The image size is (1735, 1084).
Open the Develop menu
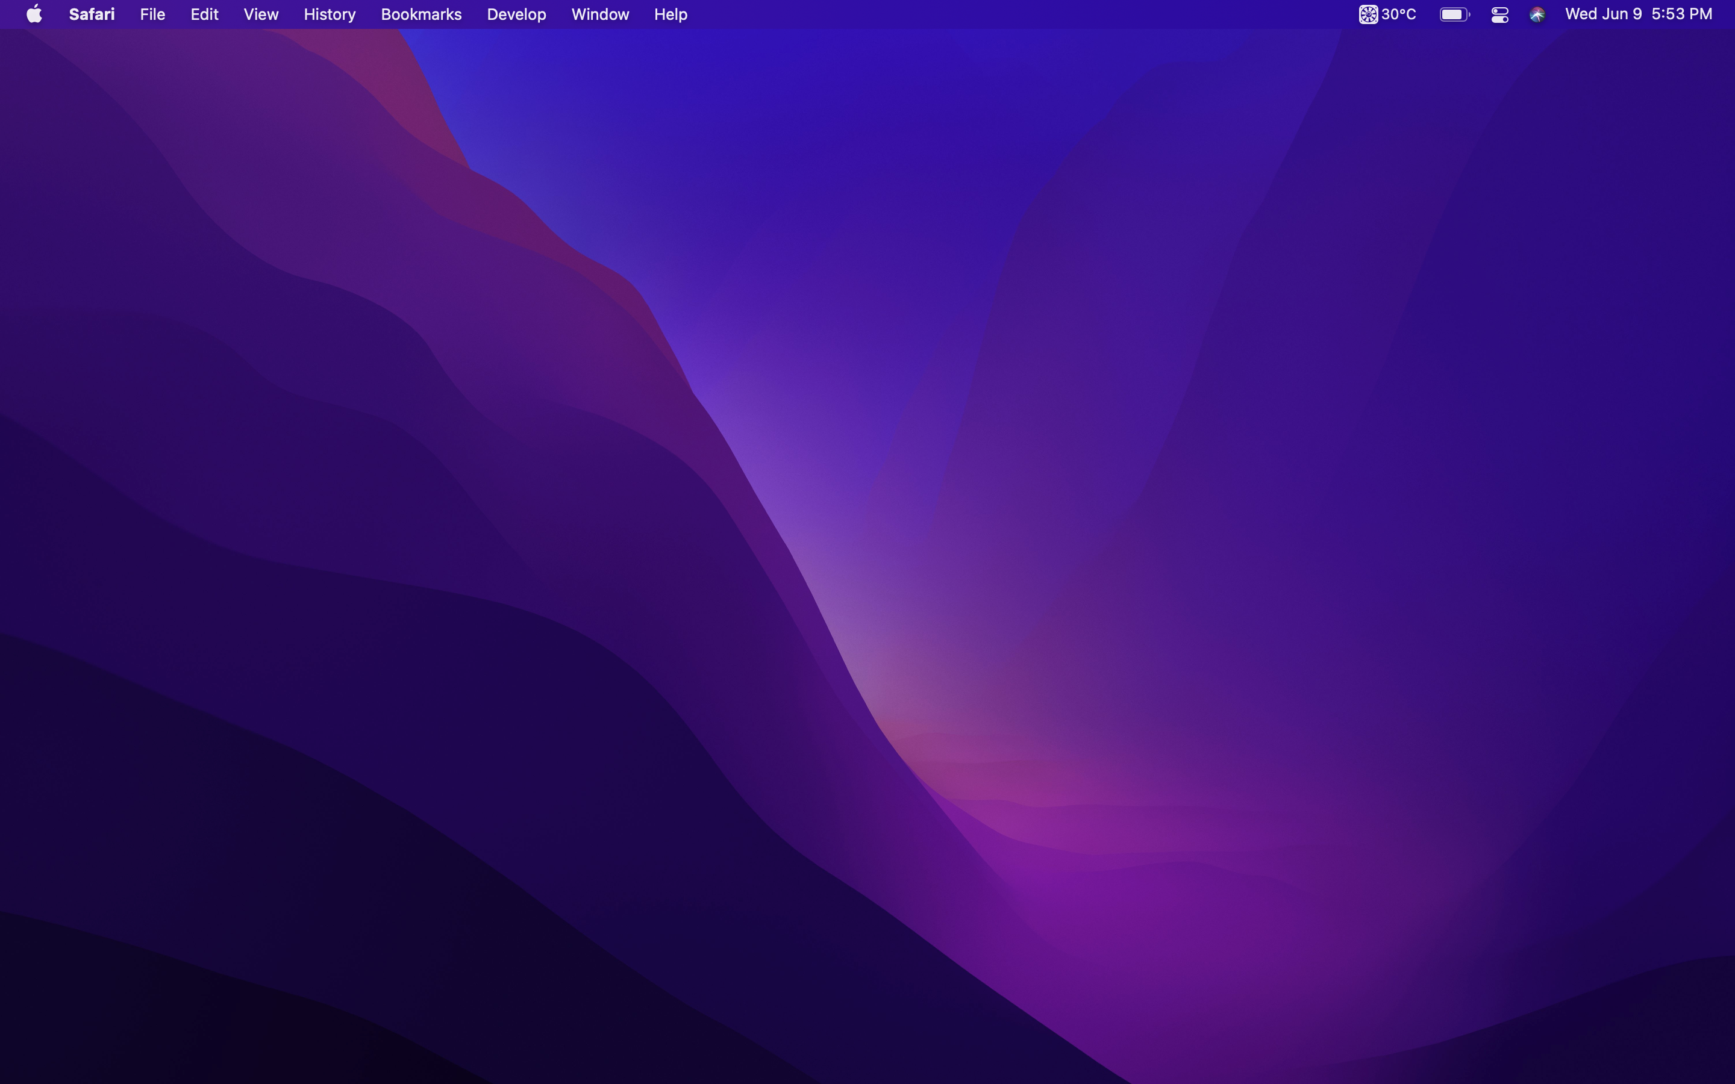coord(516,14)
